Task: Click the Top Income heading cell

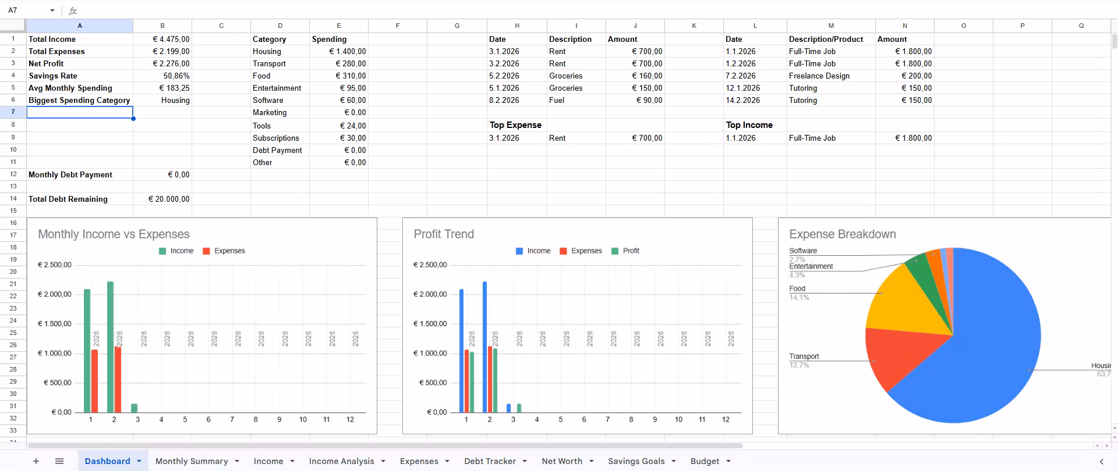Action: click(x=755, y=125)
